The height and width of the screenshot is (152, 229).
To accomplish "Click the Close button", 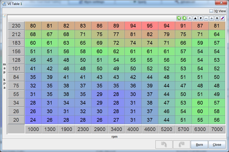I will [x=217, y=144].
